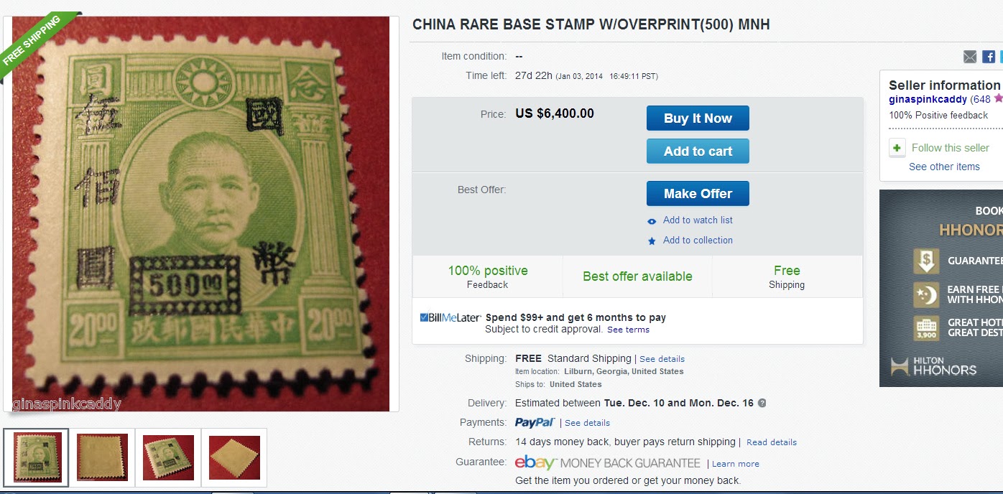Image resolution: width=1003 pixels, height=494 pixels.
Task: Click the Add to cart button
Action: 698,152
